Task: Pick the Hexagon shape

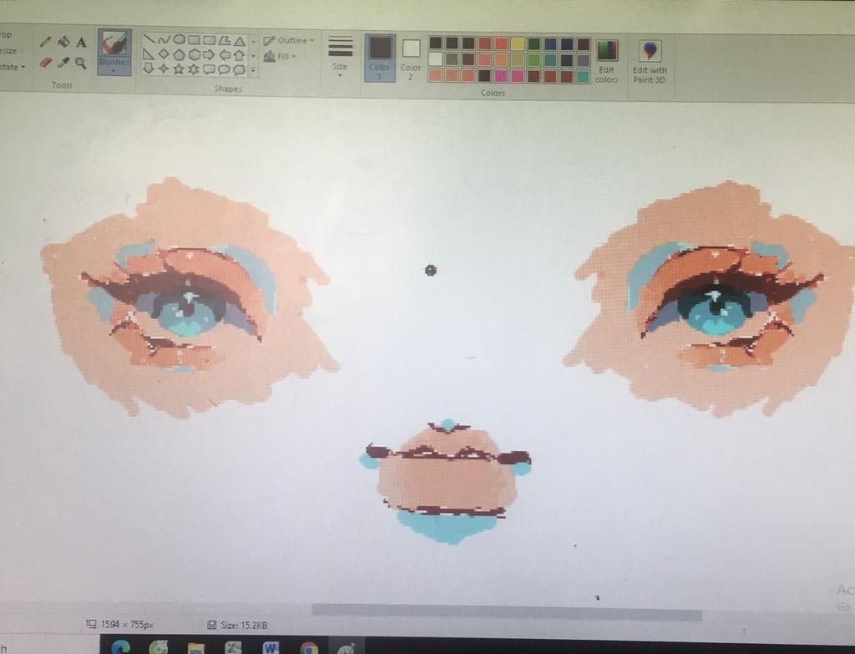Action: coord(194,54)
